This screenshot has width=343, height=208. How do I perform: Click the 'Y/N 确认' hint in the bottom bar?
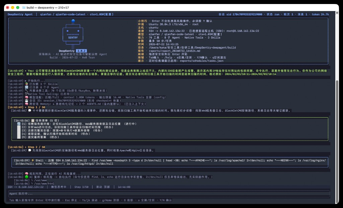pyautogui.click(x=165, y=200)
